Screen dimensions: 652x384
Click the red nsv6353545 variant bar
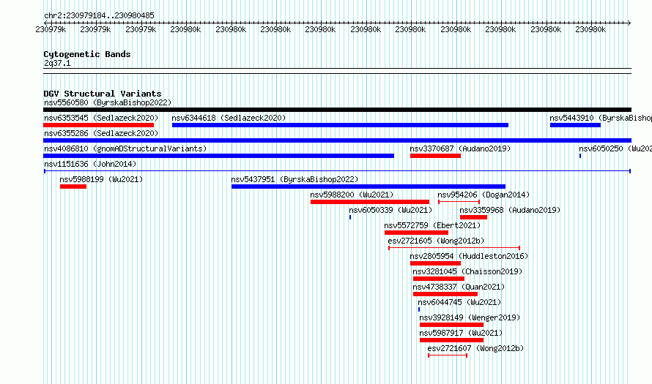click(99, 125)
